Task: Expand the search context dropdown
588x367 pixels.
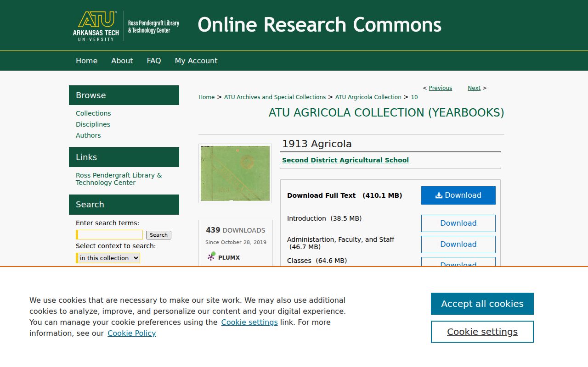Action: pos(108,258)
